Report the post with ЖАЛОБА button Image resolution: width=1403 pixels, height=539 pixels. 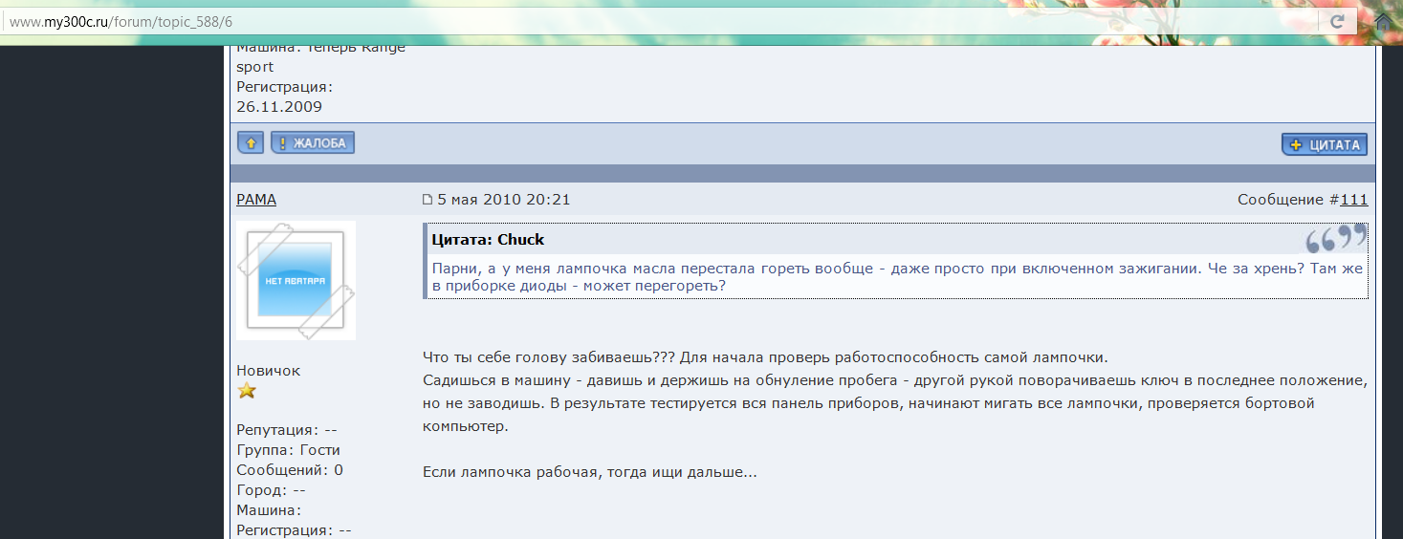[313, 143]
